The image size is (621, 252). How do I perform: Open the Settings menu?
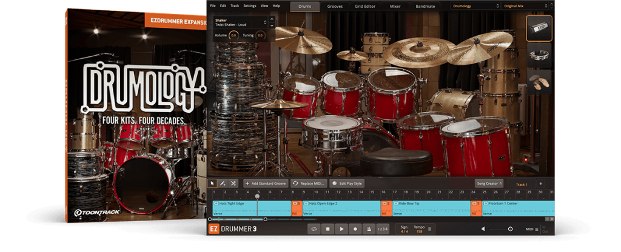249,6
